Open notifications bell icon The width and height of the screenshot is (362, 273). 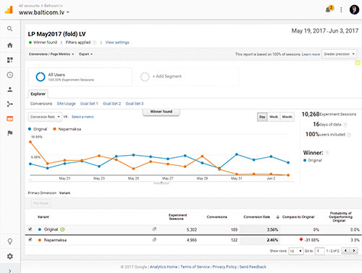tap(329, 9)
